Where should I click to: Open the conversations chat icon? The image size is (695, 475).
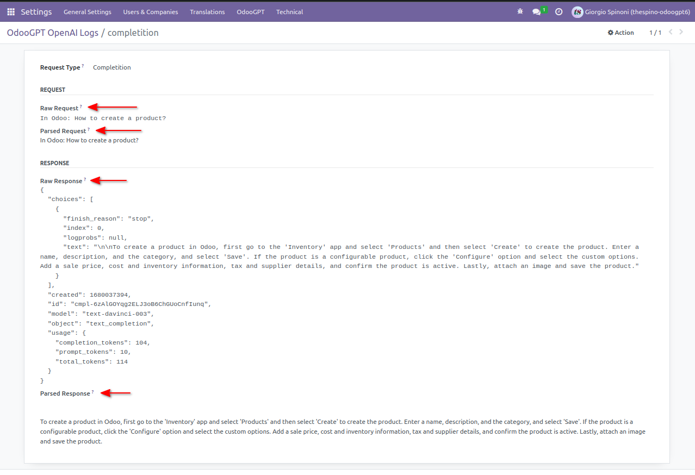537,11
